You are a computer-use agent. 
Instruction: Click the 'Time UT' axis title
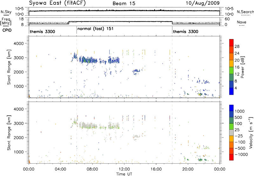(x=124, y=174)
